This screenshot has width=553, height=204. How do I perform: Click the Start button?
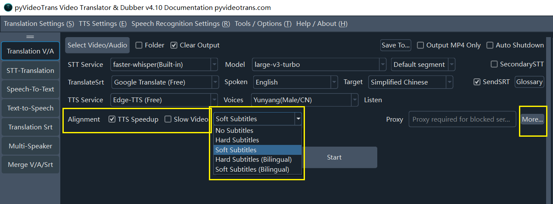click(x=334, y=157)
